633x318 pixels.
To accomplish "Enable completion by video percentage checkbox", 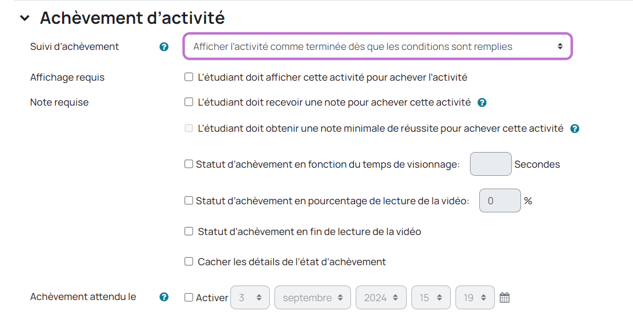I will pyautogui.click(x=189, y=201).
